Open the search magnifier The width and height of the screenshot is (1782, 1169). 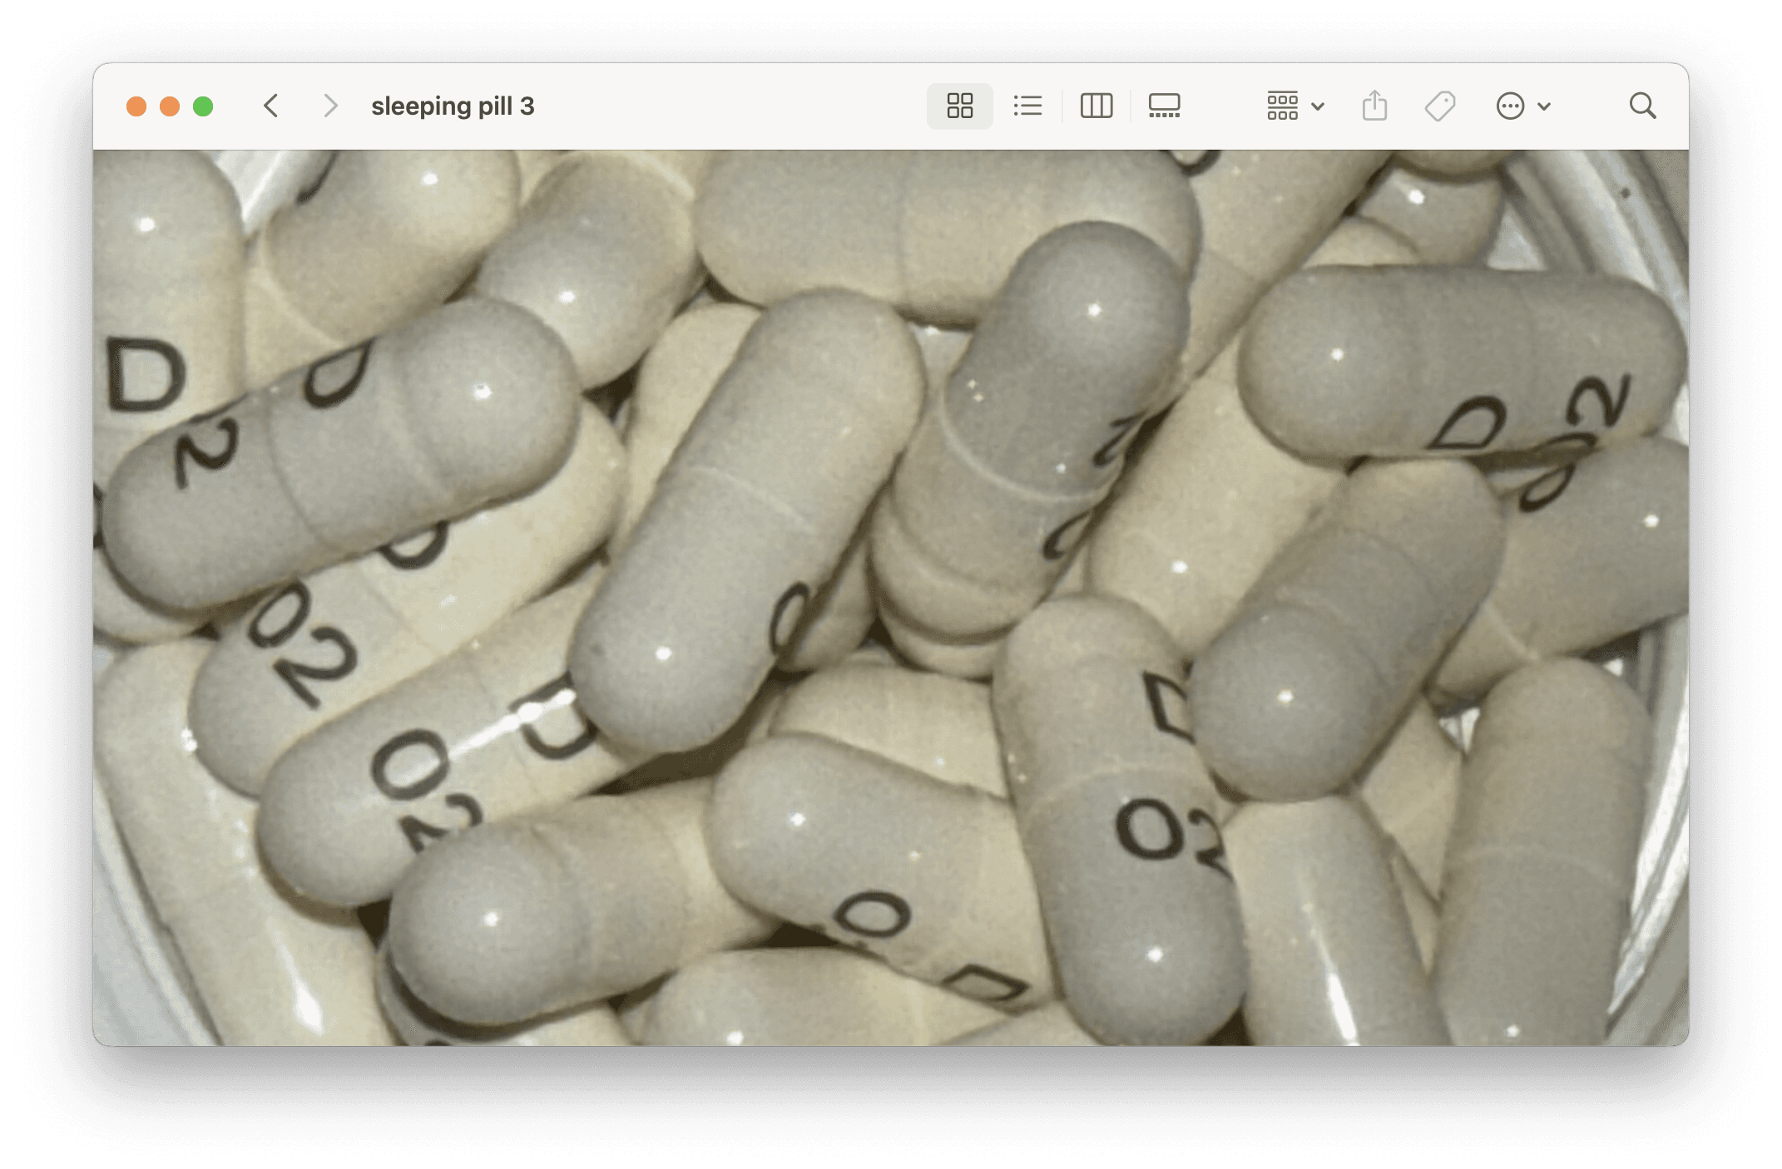1642,106
